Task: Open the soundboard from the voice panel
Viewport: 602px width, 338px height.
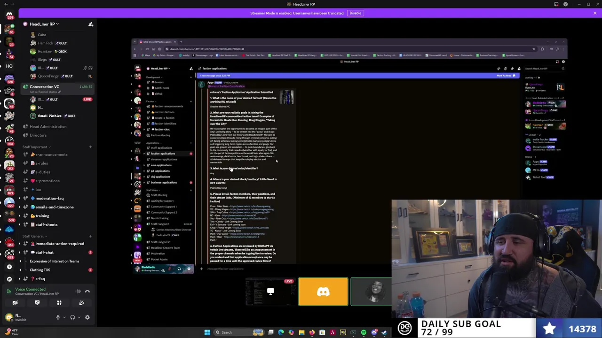Action: [81, 303]
